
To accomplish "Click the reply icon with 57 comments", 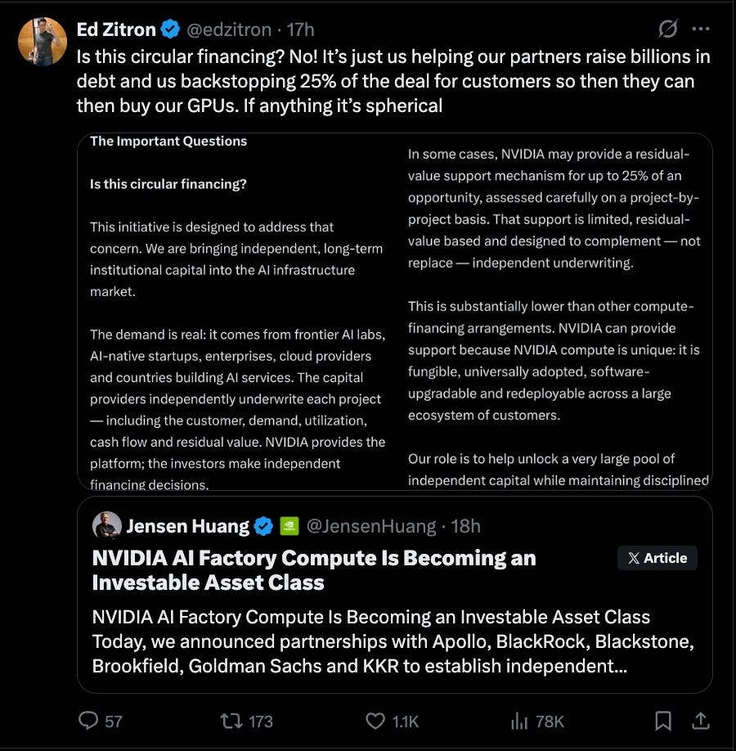I will pyautogui.click(x=88, y=721).
